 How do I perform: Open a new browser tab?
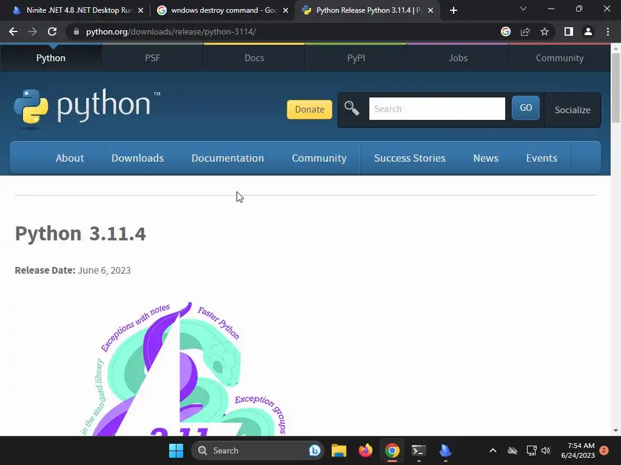pos(454,10)
